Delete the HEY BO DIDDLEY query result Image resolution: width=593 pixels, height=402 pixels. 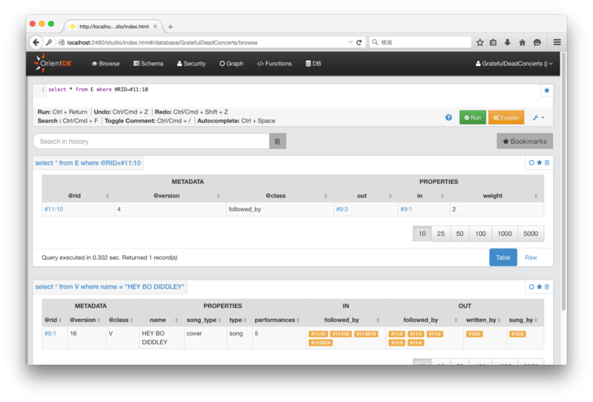coord(547,287)
